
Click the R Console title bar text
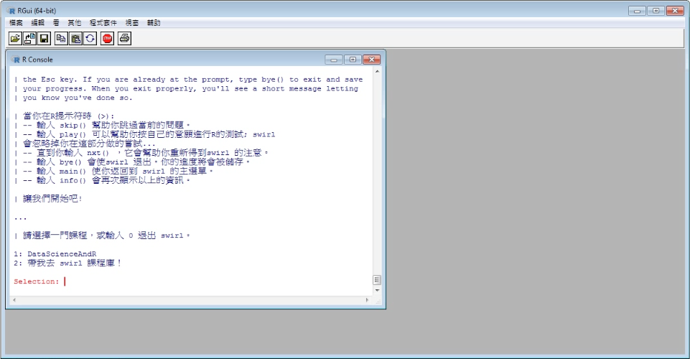coord(37,60)
